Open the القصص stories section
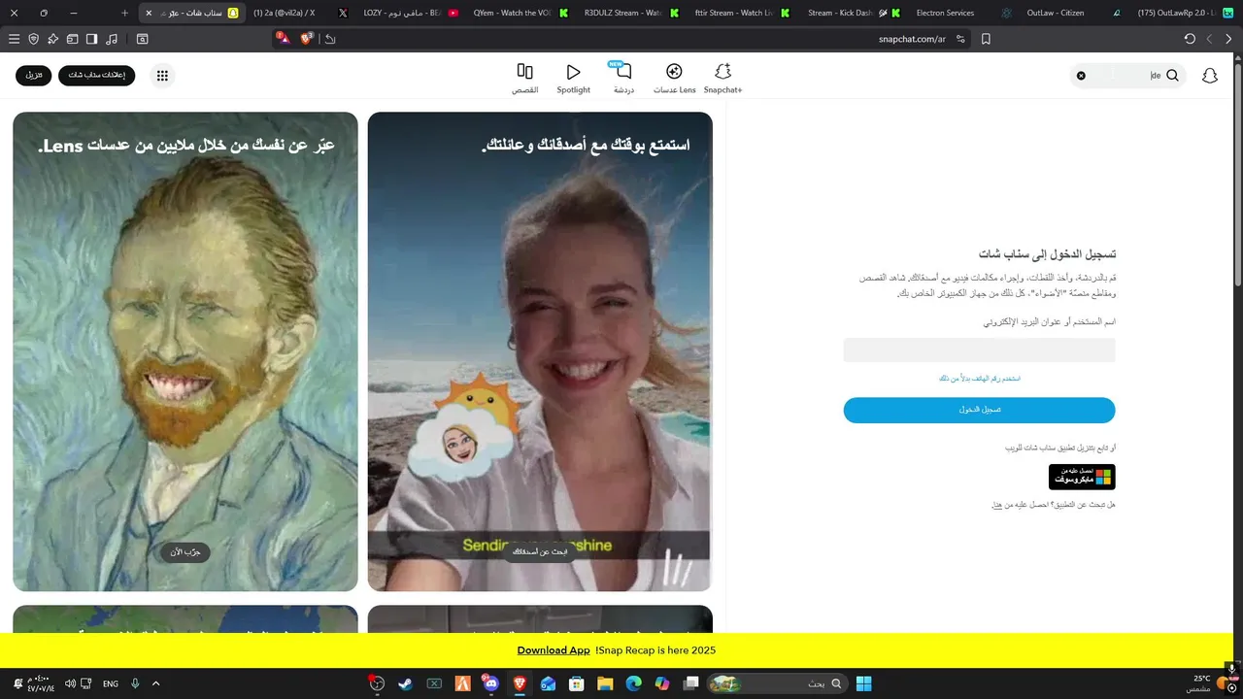 click(525, 79)
